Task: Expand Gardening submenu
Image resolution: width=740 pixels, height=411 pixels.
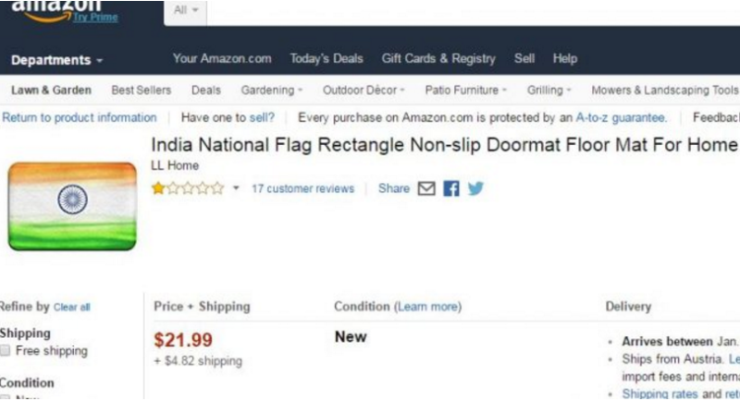Action: [x=272, y=91]
